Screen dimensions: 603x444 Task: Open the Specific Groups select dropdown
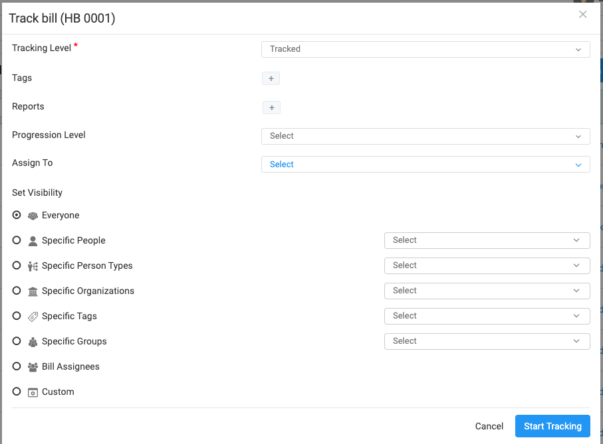click(x=487, y=341)
